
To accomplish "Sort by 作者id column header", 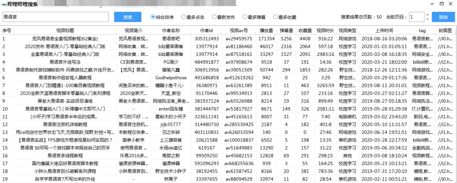I will click(207, 31).
